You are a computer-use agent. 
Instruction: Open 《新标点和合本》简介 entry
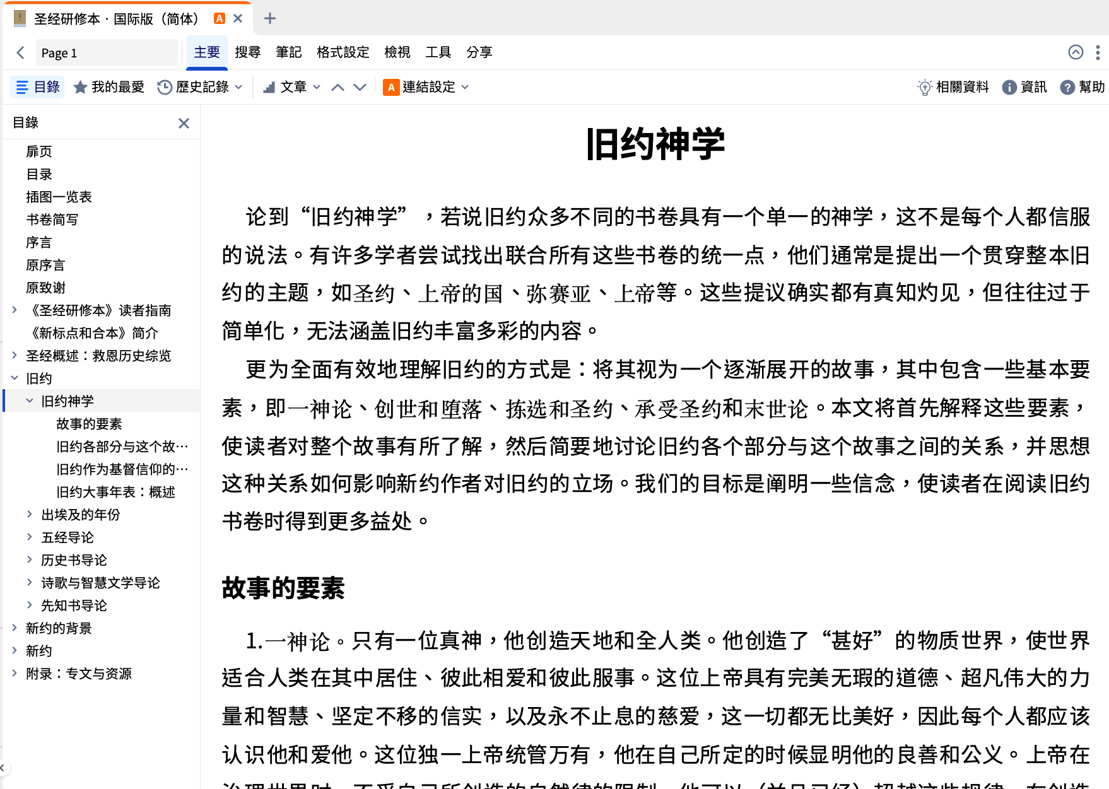(x=92, y=333)
